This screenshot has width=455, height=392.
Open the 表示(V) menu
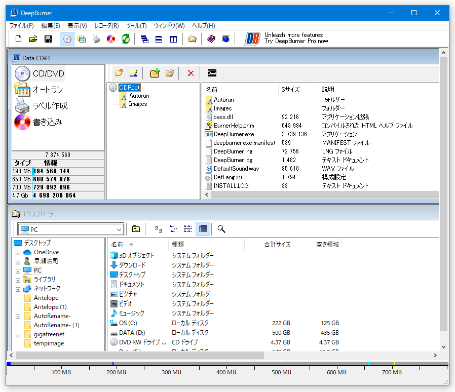(77, 25)
